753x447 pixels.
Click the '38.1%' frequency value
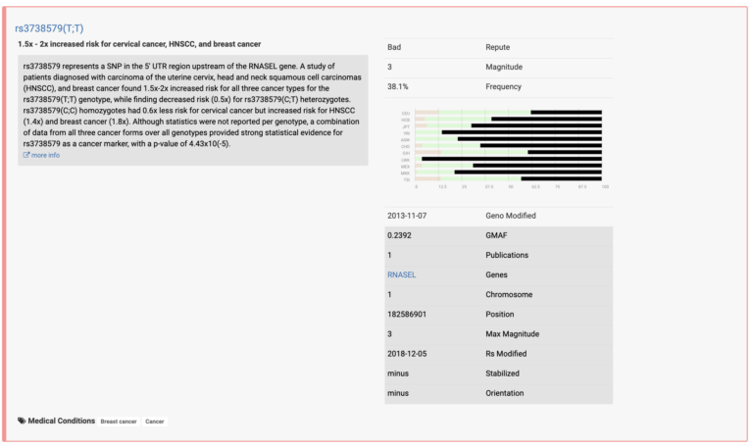pyautogui.click(x=398, y=86)
